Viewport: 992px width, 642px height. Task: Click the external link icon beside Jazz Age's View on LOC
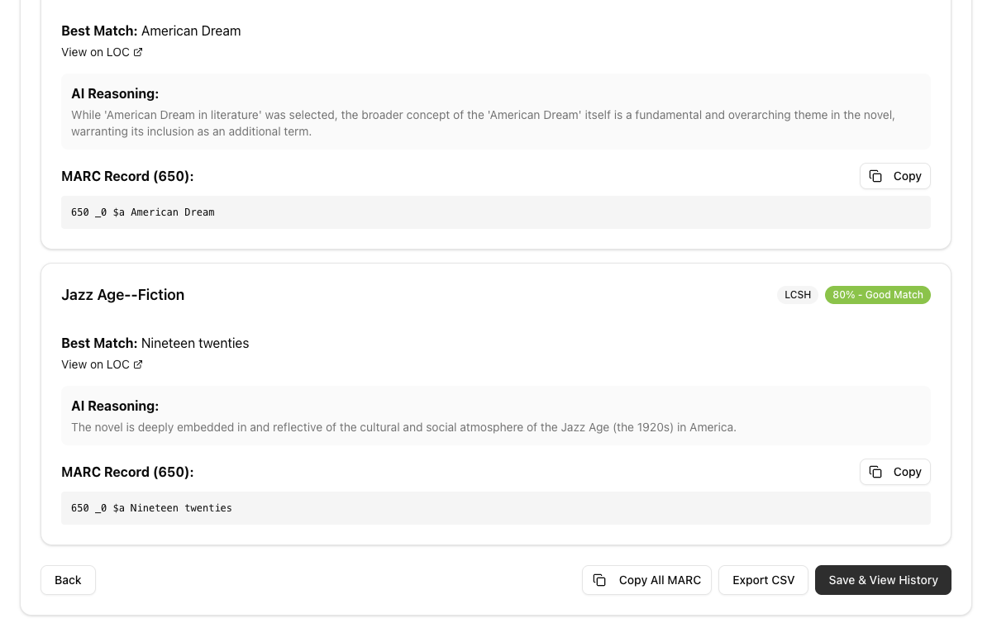(138, 364)
